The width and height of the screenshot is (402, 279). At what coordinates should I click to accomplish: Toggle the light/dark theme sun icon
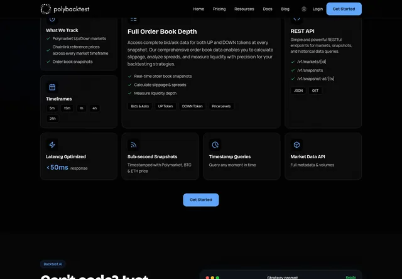pos(304,9)
